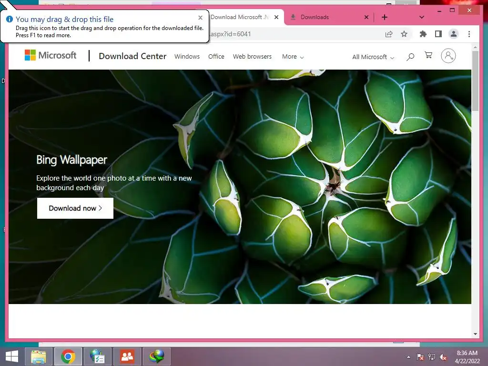The width and height of the screenshot is (488, 366).
Task: Open the Chrome profile avatar
Action: coord(454,34)
